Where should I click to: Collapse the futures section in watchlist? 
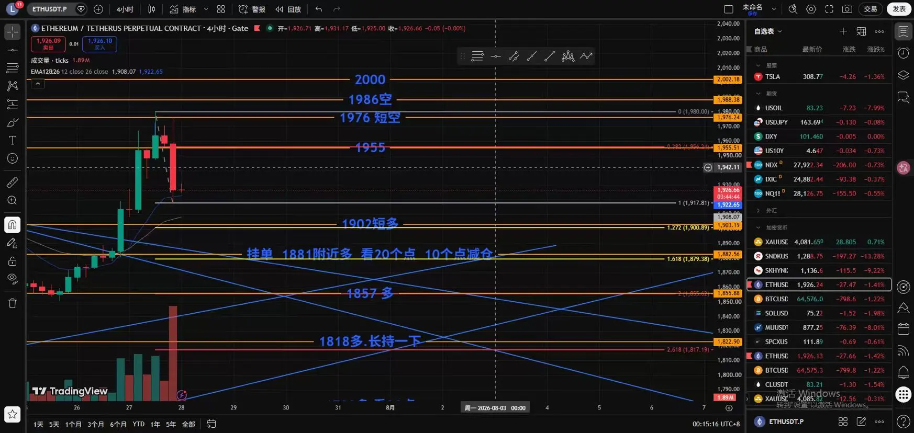pyautogui.click(x=758, y=94)
